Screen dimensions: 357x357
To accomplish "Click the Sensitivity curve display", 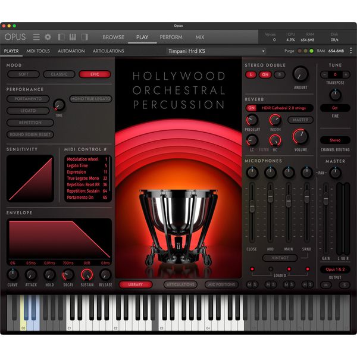I will click(30, 178).
